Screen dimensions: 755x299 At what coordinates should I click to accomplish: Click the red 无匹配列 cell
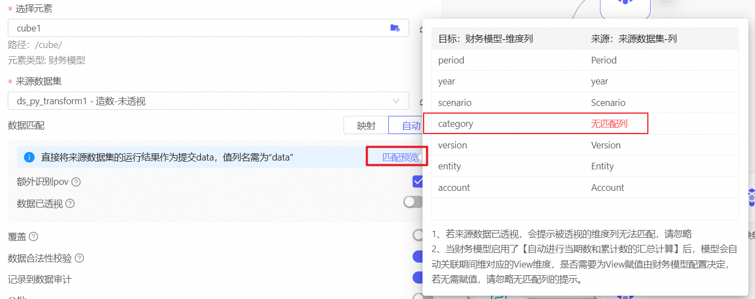(x=609, y=124)
